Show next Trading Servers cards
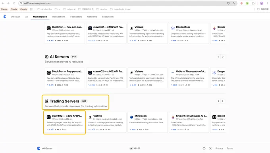This screenshot has width=270, height=153. point(223,101)
